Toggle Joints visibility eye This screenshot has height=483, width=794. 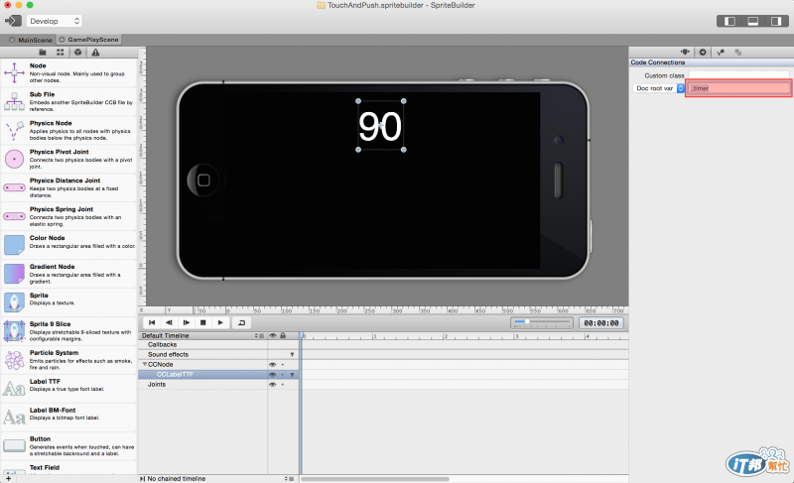(x=272, y=385)
